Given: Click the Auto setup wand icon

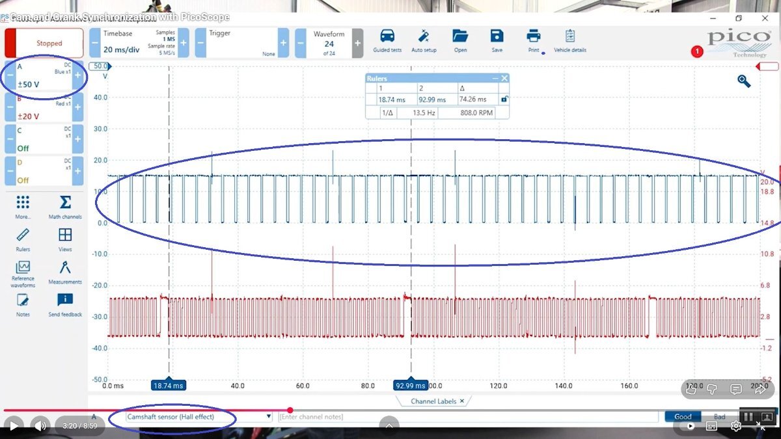Looking at the screenshot, I should click(x=424, y=36).
